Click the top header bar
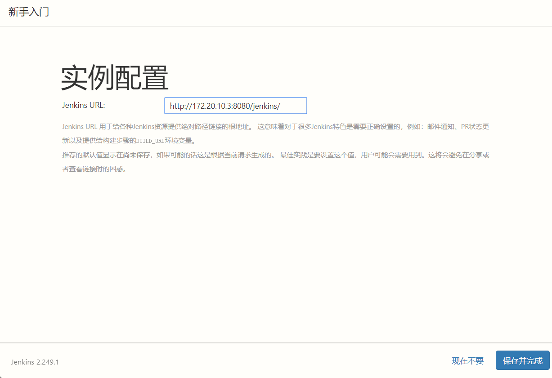This screenshot has height=378, width=552. click(270, 12)
